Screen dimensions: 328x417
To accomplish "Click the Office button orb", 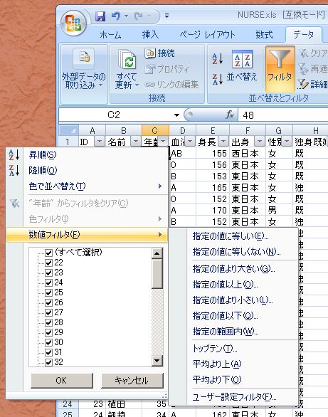I will [73, 23].
